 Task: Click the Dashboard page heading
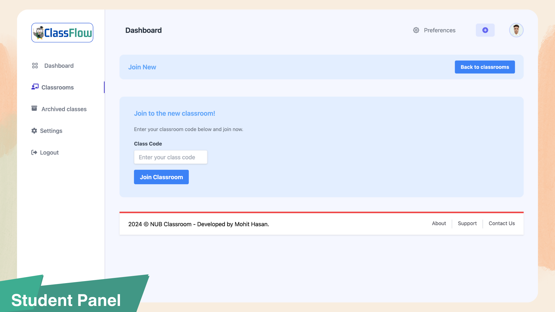tap(143, 30)
